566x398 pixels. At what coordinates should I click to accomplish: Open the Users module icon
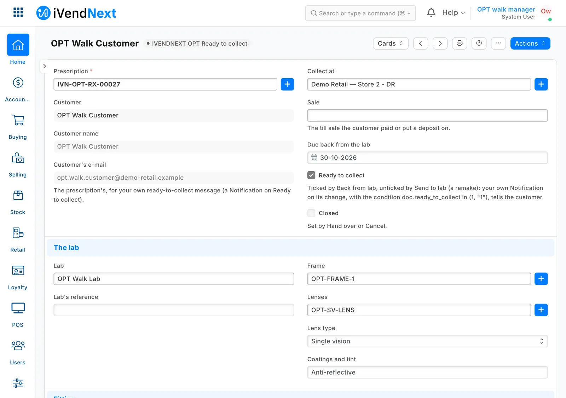point(18,346)
